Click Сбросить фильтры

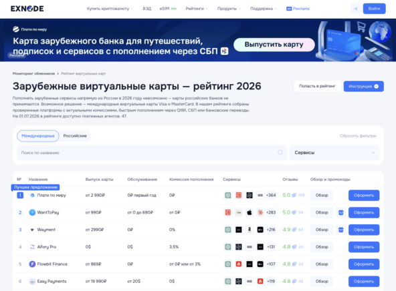click(x=358, y=135)
